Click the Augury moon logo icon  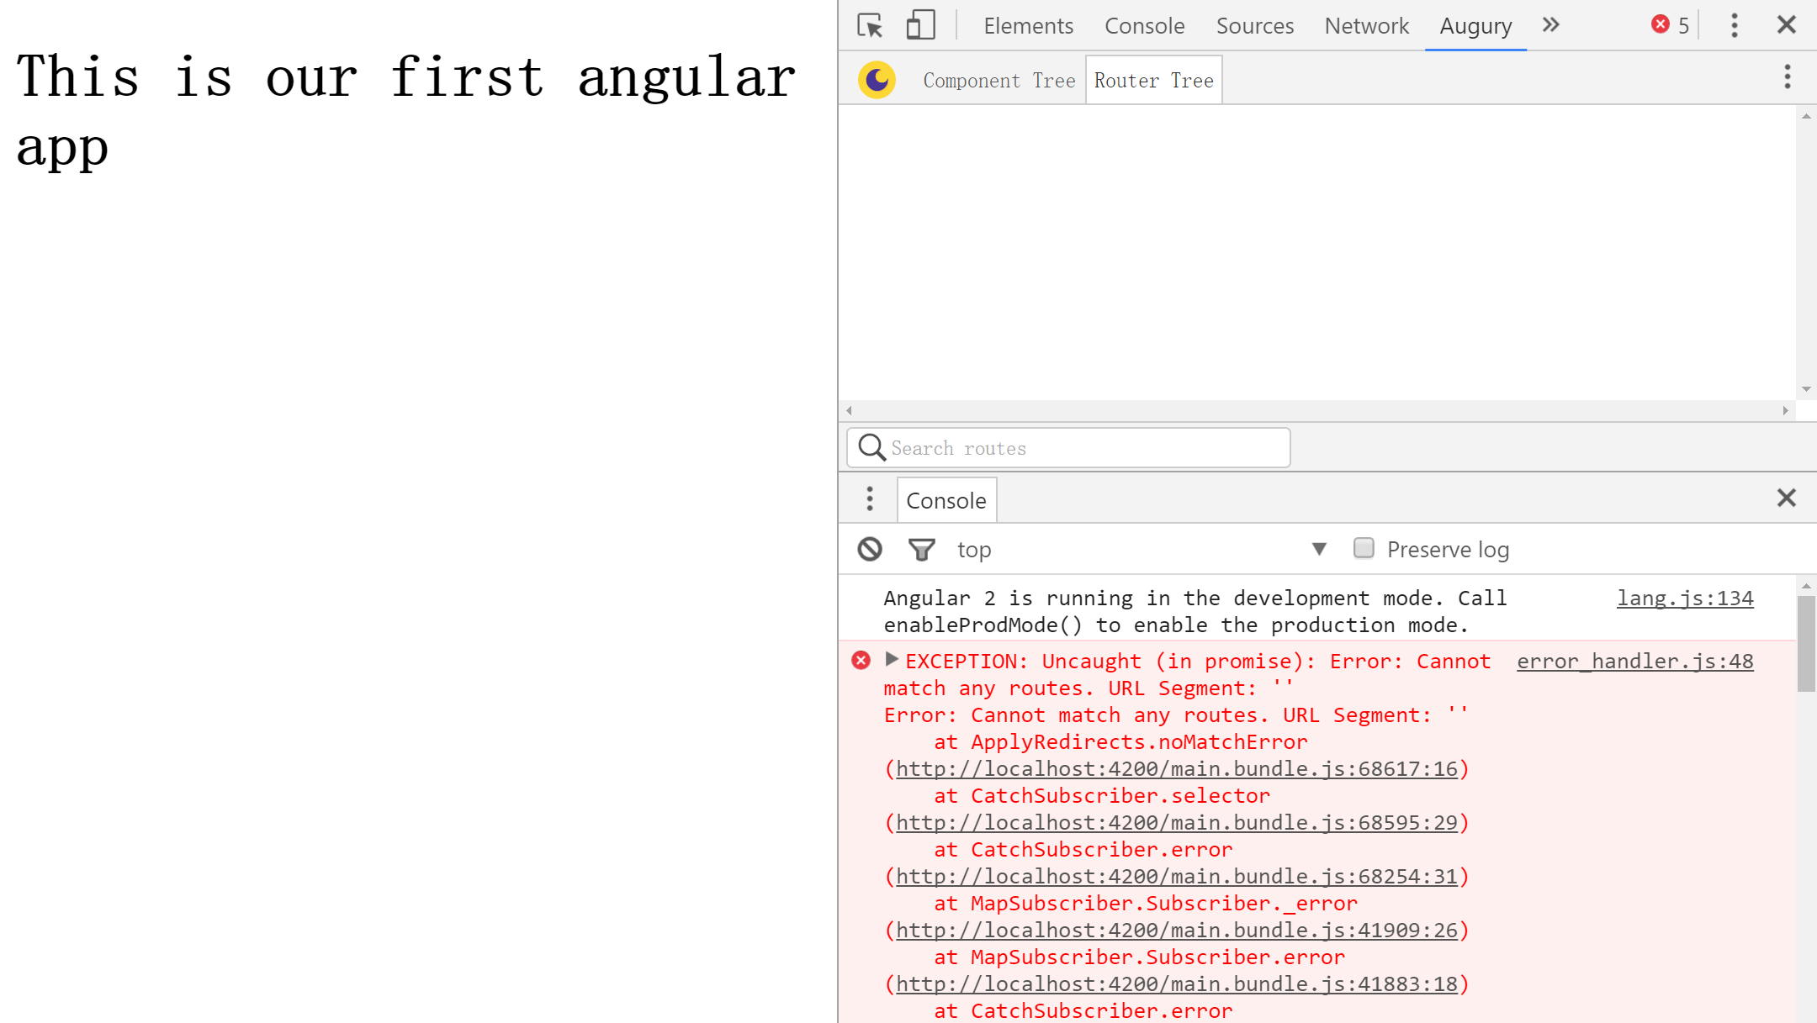pos(877,80)
